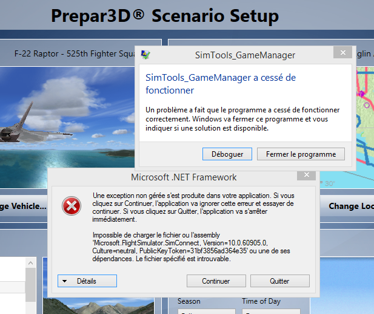Click Continuer in .NET Framework dialog
374x314 pixels.
tap(216, 281)
